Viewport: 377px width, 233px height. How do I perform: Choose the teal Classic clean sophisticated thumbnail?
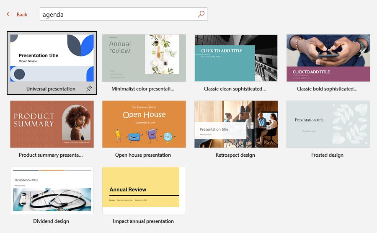coord(236,58)
